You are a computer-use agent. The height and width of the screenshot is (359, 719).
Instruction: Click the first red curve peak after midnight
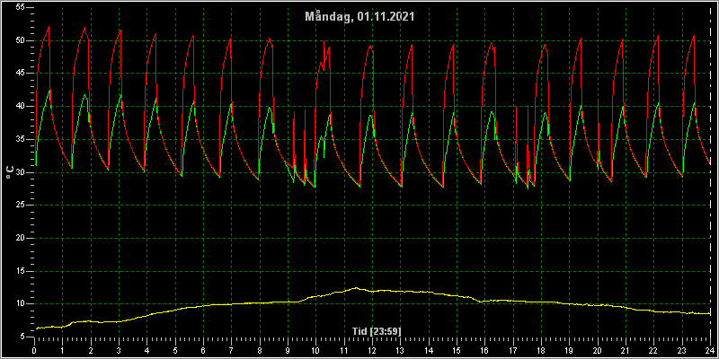49,27
